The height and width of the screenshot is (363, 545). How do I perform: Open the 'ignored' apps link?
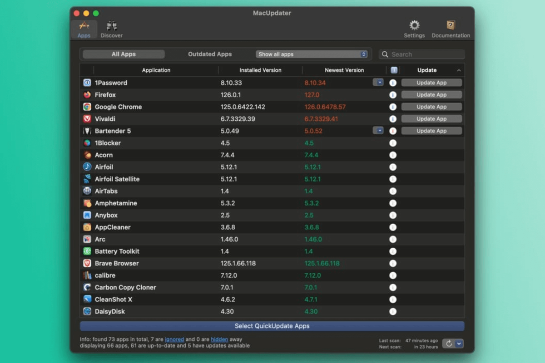click(x=174, y=339)
